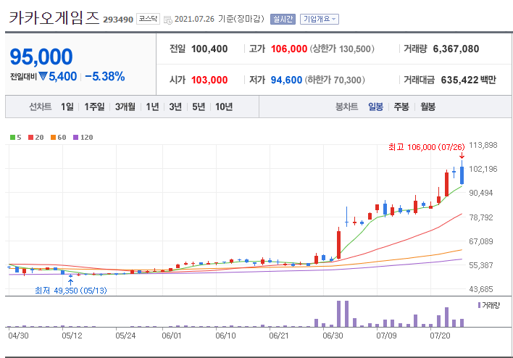Click the opening price 103,000

click(x=209, y=80)
